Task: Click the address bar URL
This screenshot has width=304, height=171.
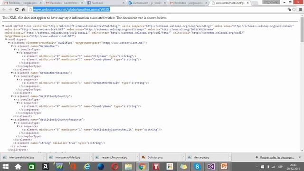Action: click(x=71, y=9)
